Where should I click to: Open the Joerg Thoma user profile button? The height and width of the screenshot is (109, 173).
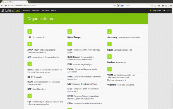point(155,11)
